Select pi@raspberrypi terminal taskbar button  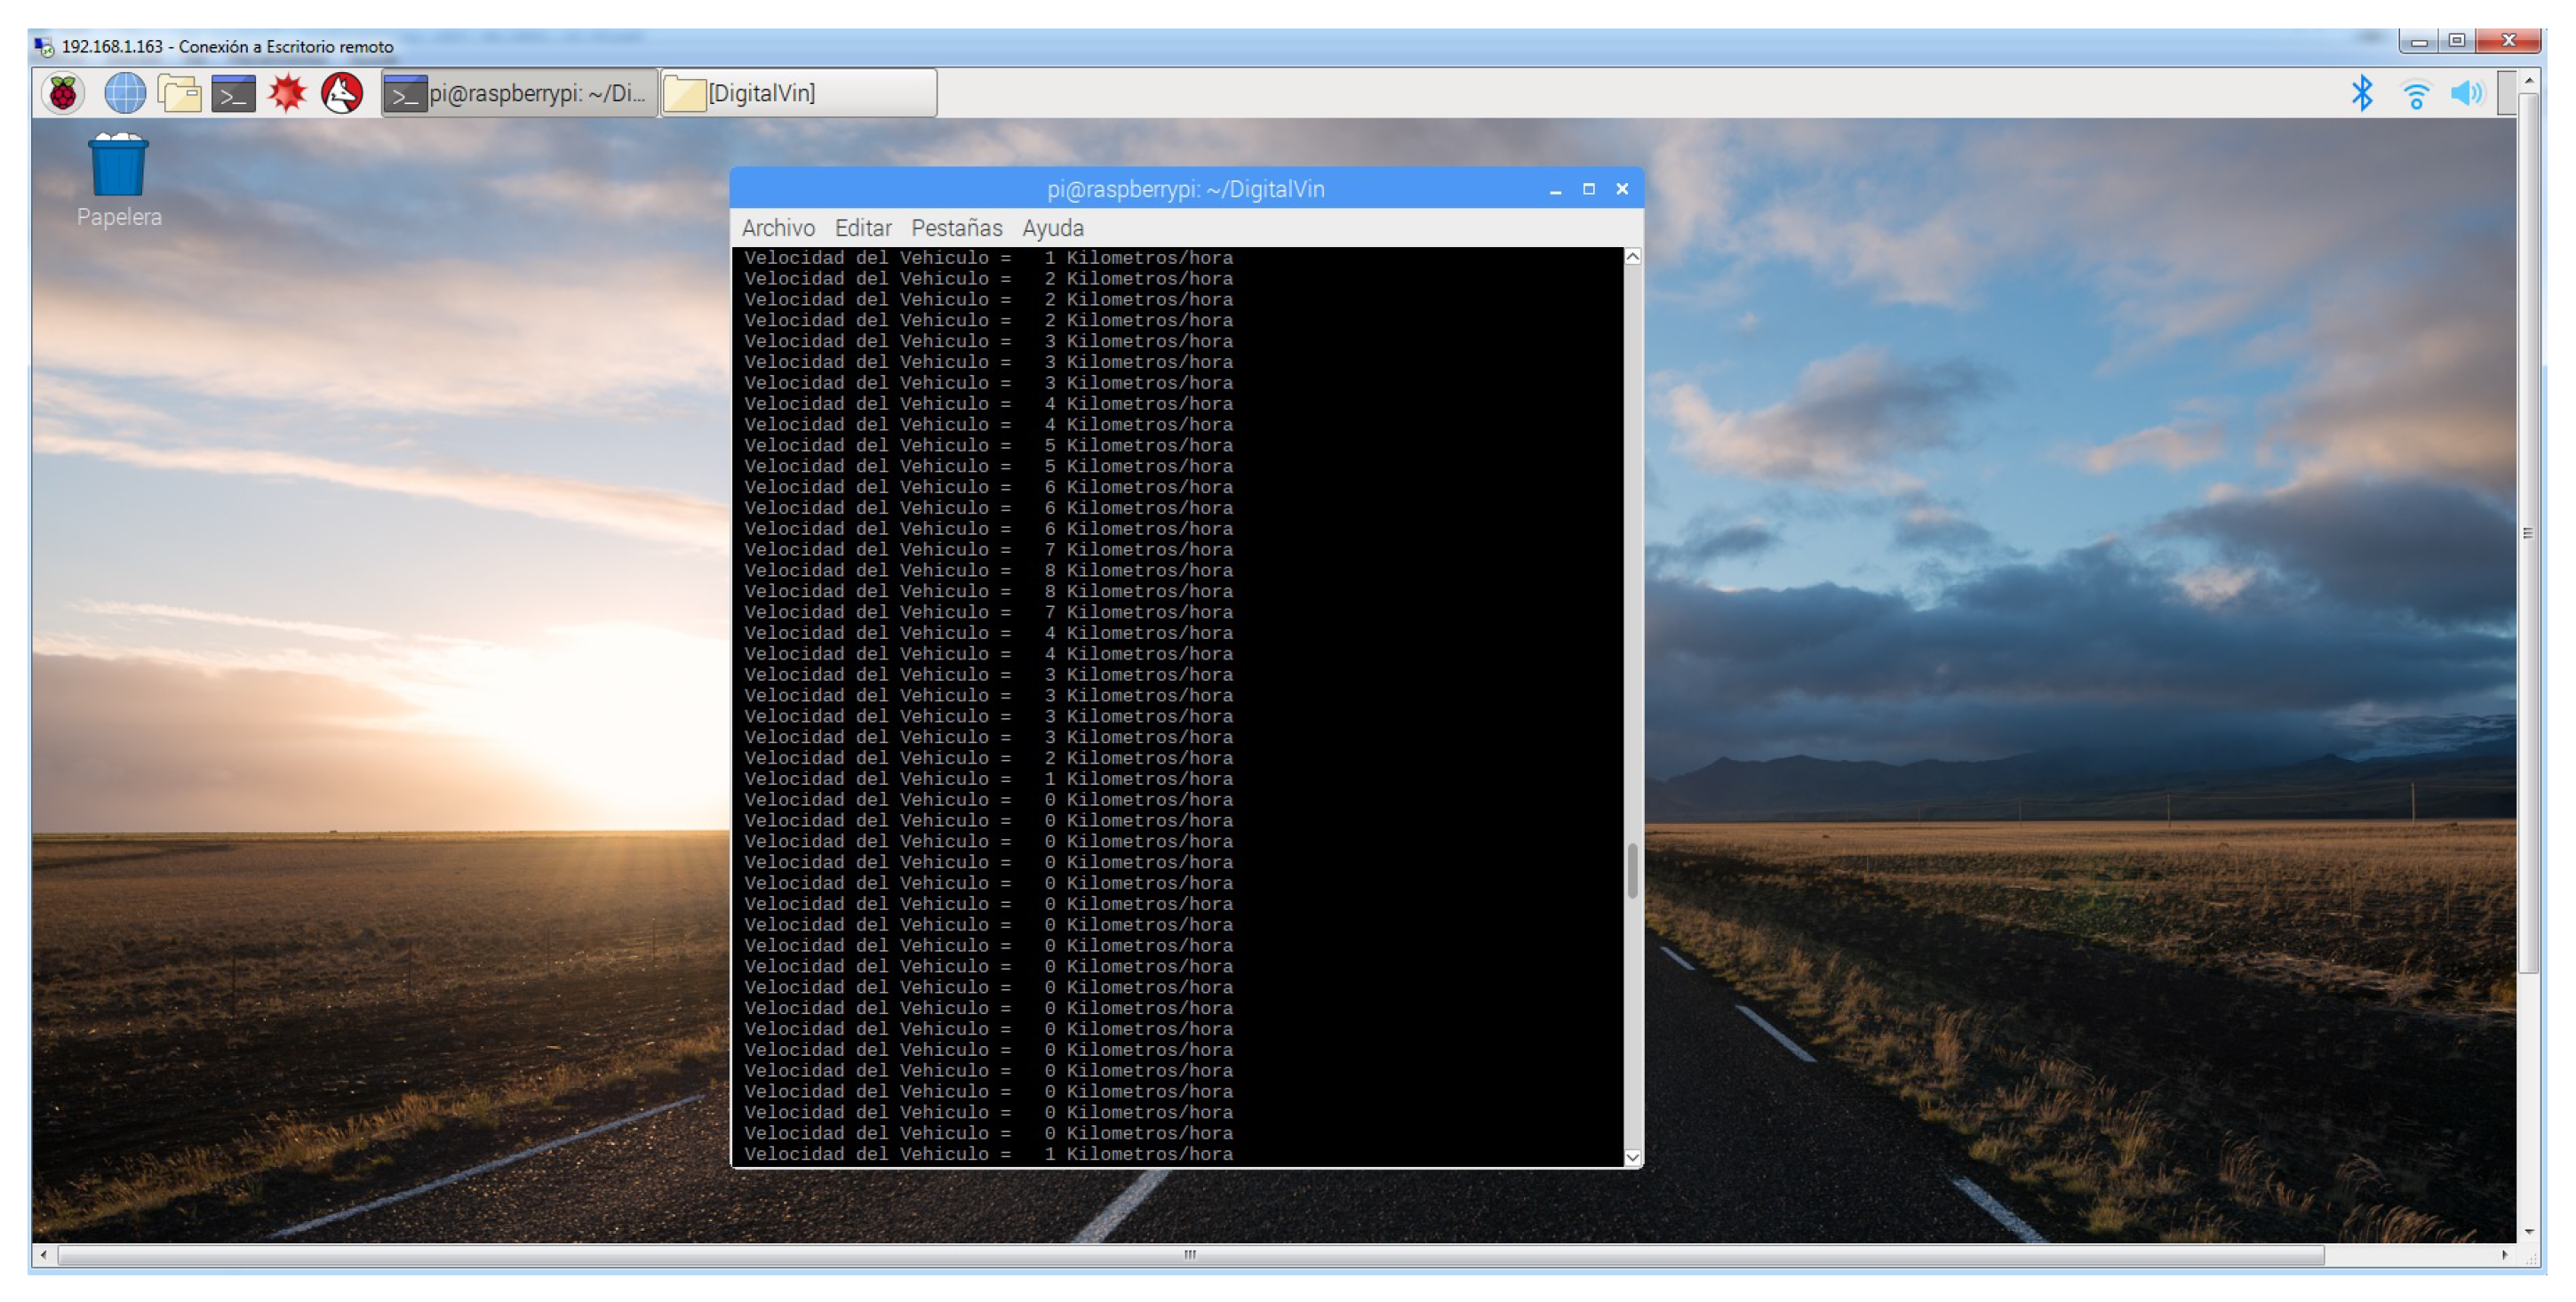pos(519,94)
